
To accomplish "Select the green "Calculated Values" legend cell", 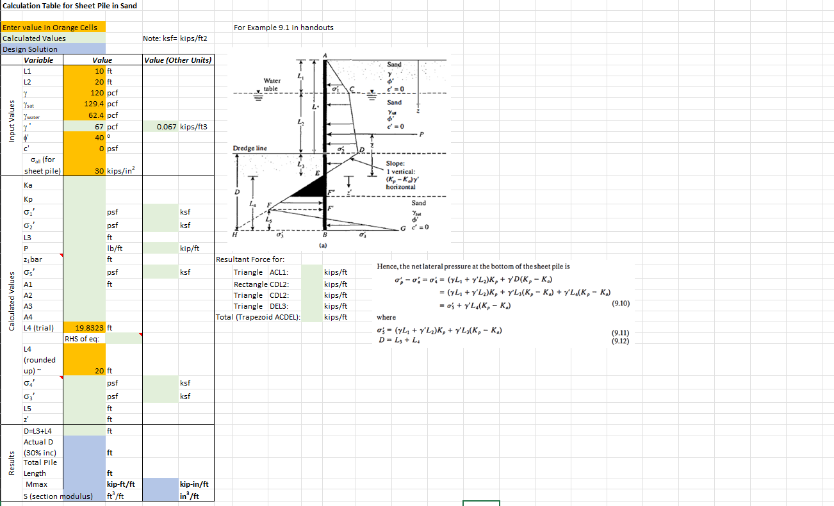I will (54, 38).
